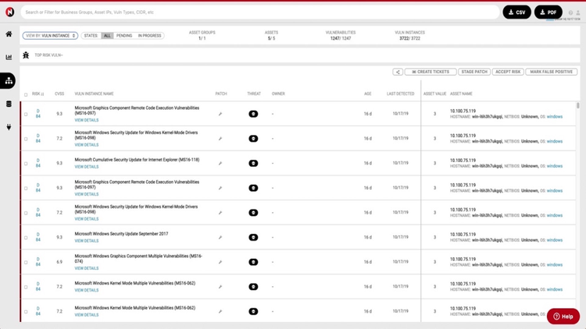Image resolution: width=586 pixels, height=329 pixels.
Task: Click patch wrench icon for MS16-118 row
Action: tap(220, 163)
